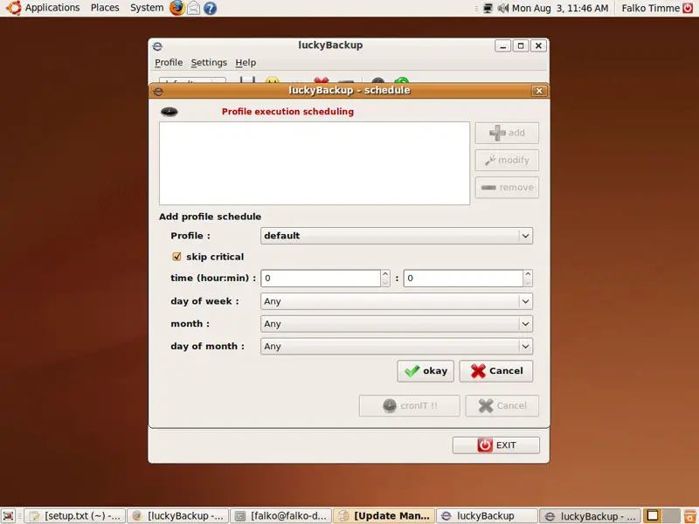The image size is (699, 524).
Task: Click the Falko Timme user name
Action: click(650, 8)
